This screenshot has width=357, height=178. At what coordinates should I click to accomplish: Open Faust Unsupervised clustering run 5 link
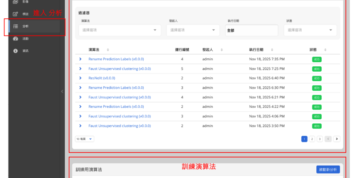pos(120,69)
